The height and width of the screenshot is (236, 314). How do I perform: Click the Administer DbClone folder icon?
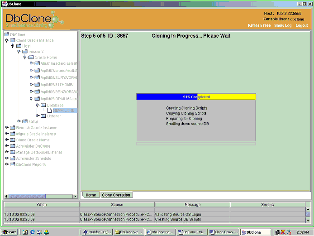pos(13,146)
